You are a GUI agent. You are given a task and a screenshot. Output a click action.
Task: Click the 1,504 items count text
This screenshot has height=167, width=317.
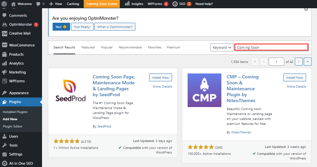[x=239, y=62]
